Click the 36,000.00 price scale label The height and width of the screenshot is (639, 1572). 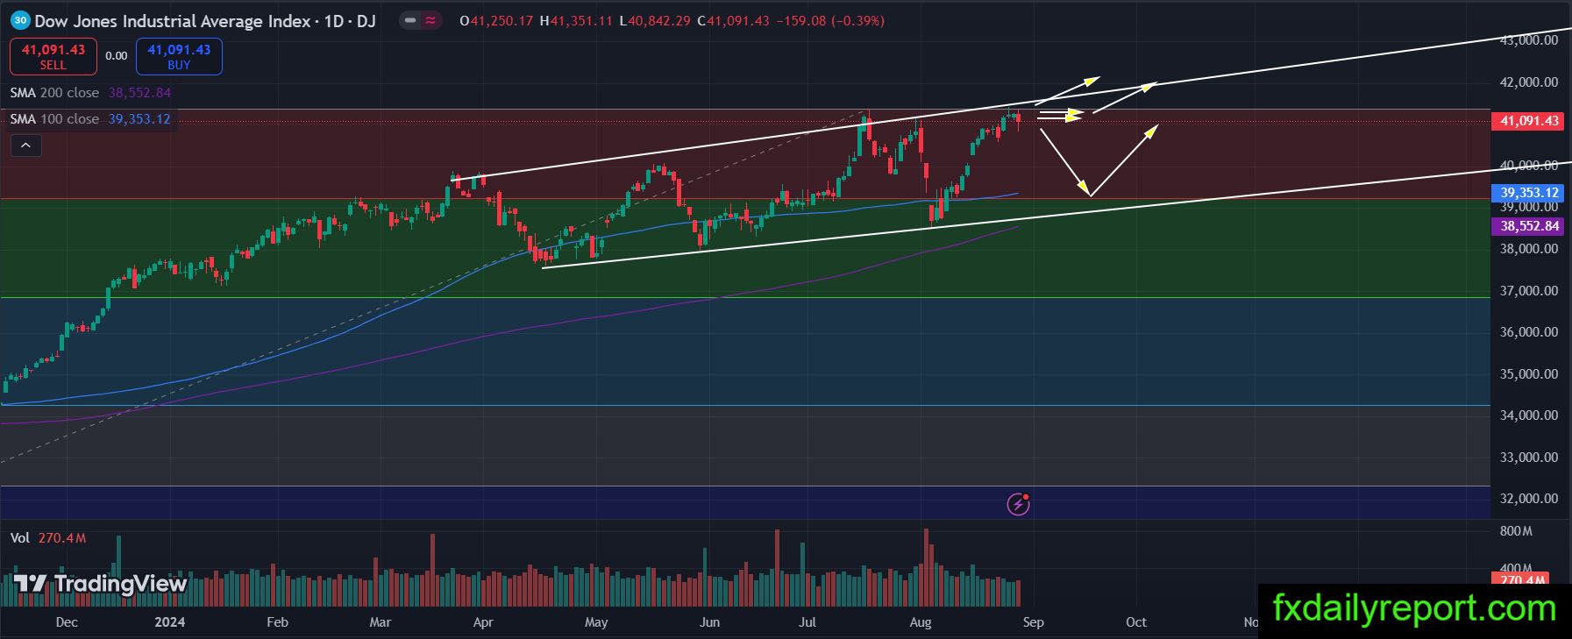(x=1529, y=332)
